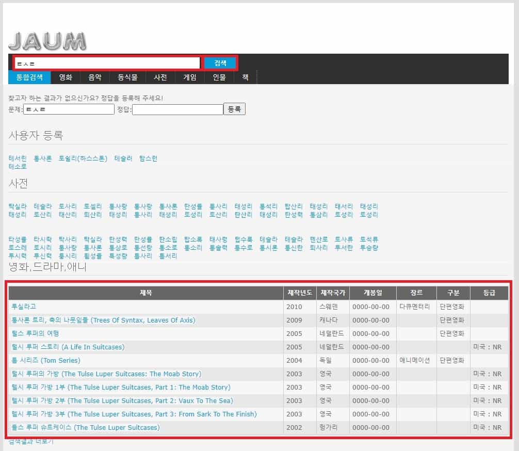Image resolution: width=519 pixels, height=451 pixels.
Task: Click the 등록 register button
Action: pos(234,109)
